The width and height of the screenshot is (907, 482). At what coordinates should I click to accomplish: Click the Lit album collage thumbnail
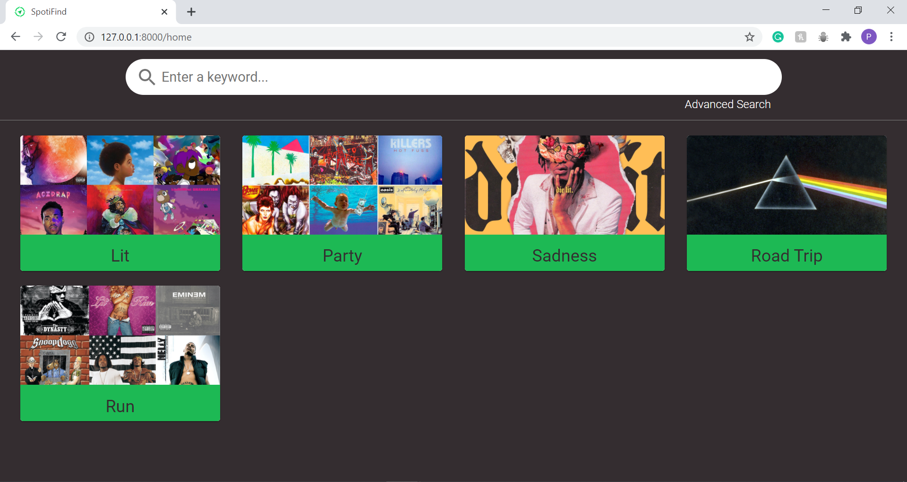click(120, 185)
